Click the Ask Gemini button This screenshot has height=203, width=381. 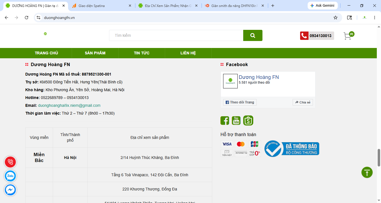(323, 6)
